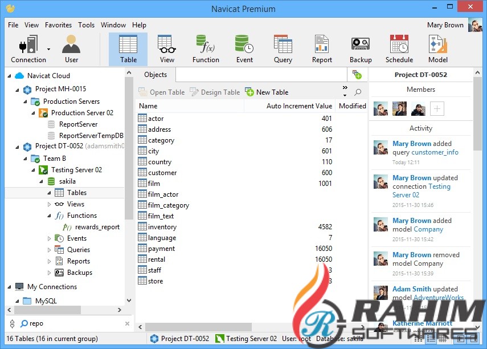The height and width of the screenshot is (349, 487).
Task: Open the AdventureWorks model link
Action: 438,298
